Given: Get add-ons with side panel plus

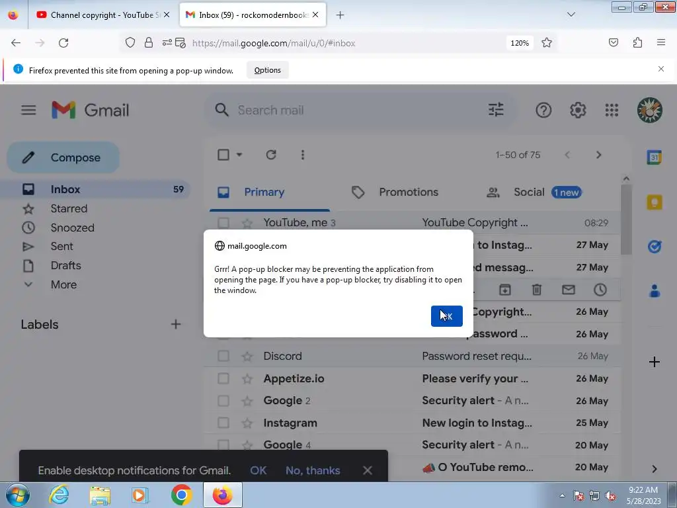Looking at the screenshot, I should (x=654, y=362).
